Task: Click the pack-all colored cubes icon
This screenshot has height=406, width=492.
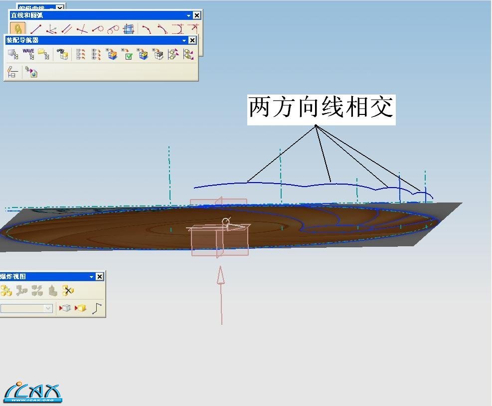Action: pyautogui.click(x=112, y=54)
